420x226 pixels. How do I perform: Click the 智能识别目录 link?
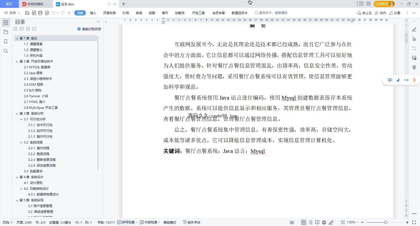pyautogui.click(x=89, y=29)
